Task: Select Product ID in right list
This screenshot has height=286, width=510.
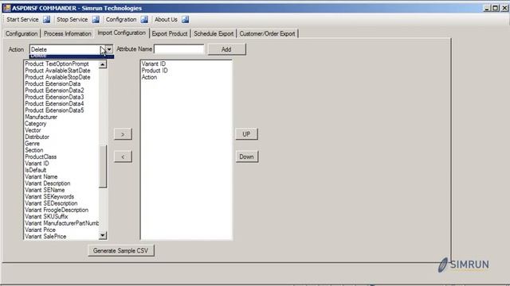Action: click(x=155, y=71)
